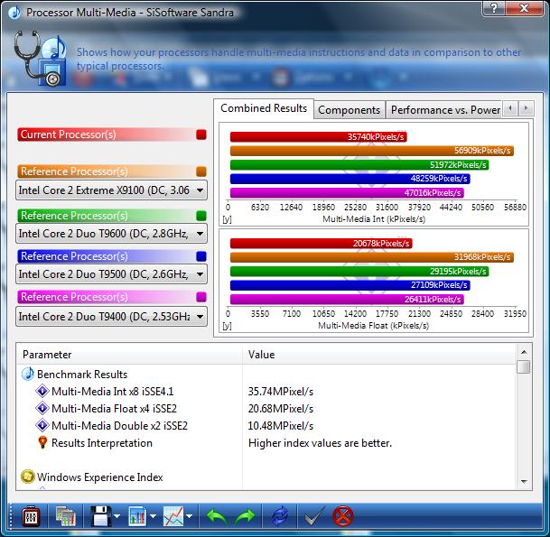Click the help question mark button

coord(494,8)
